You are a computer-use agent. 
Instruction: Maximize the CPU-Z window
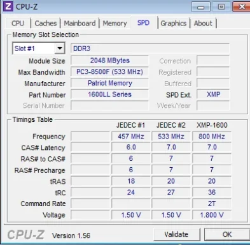pyautogui.click(x=221, y=7)
